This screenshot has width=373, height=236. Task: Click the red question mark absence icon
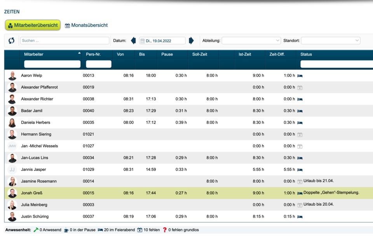tap(165, 230)
